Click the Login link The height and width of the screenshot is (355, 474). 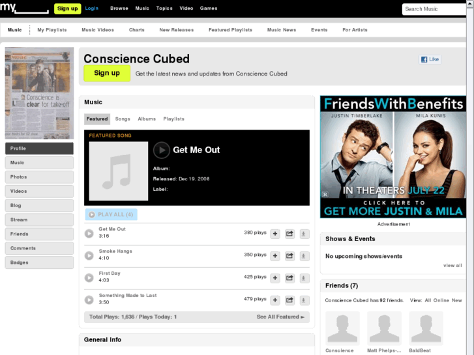pos(91,8)
